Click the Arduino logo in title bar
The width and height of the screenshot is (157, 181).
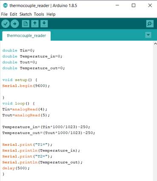5,6
